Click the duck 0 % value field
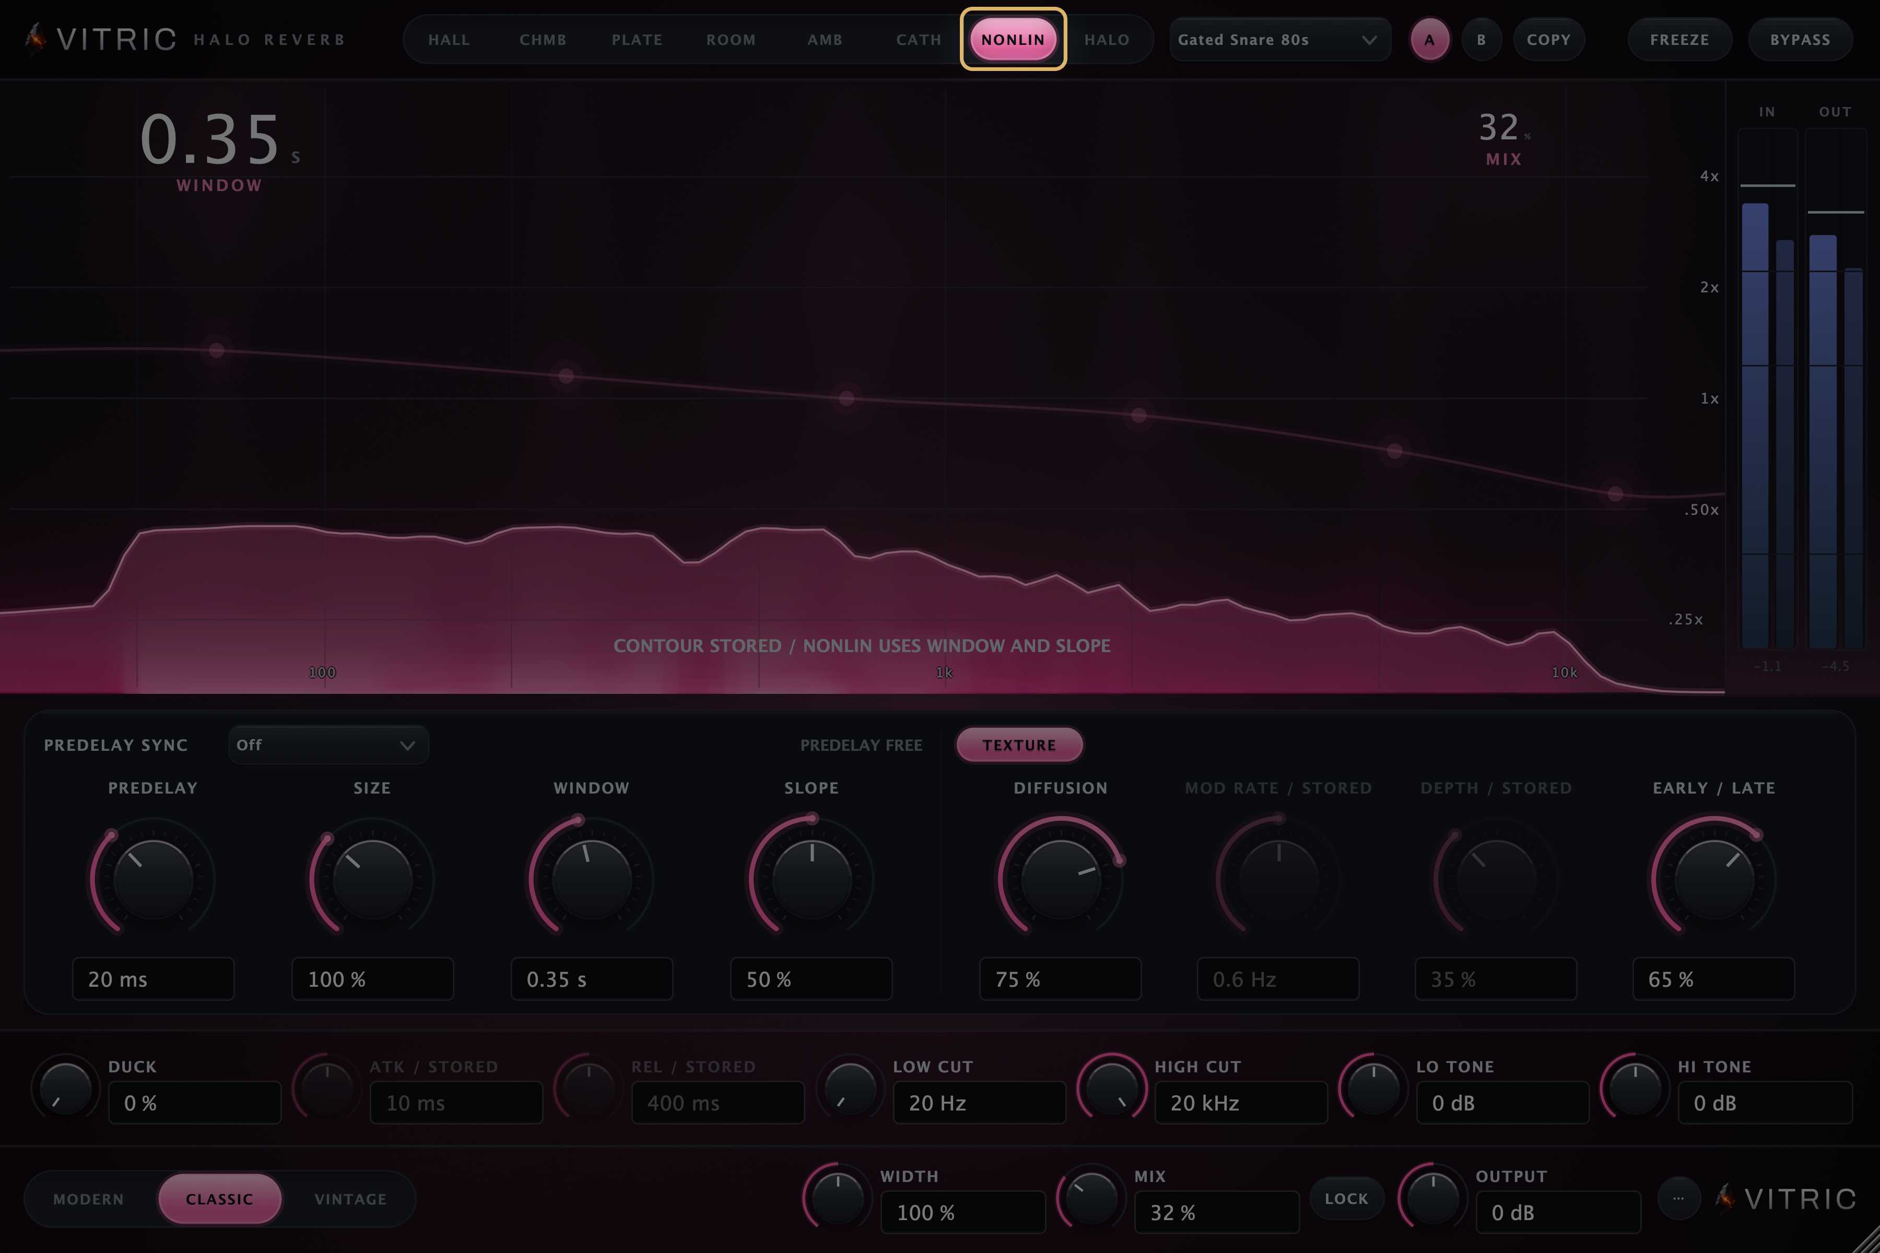This screenshot has width=1880, height=1253. point(195,1103)
